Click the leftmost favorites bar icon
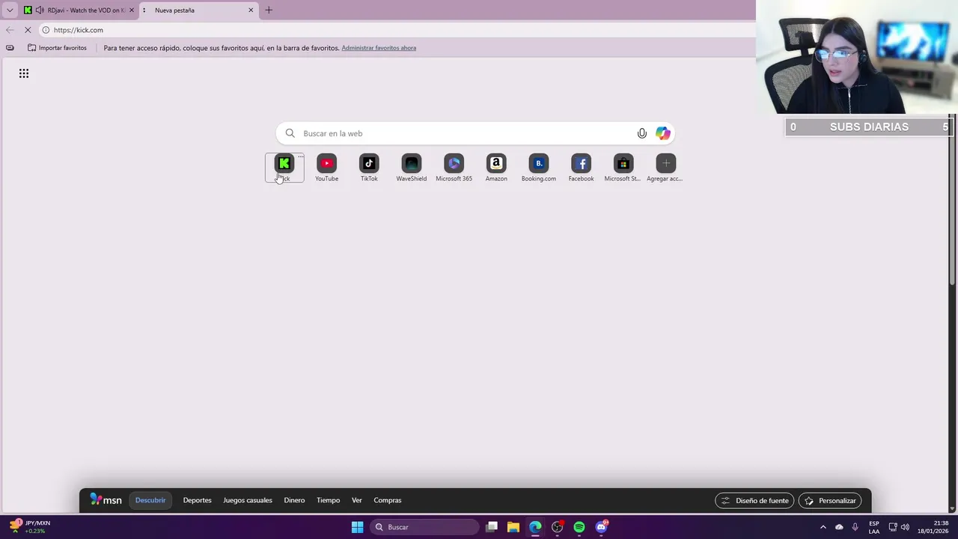Viewport: 958px width, 539px height. click(x=10, y=48)
